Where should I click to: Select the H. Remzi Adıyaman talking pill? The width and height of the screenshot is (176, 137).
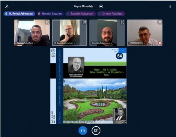coord(19,14)
